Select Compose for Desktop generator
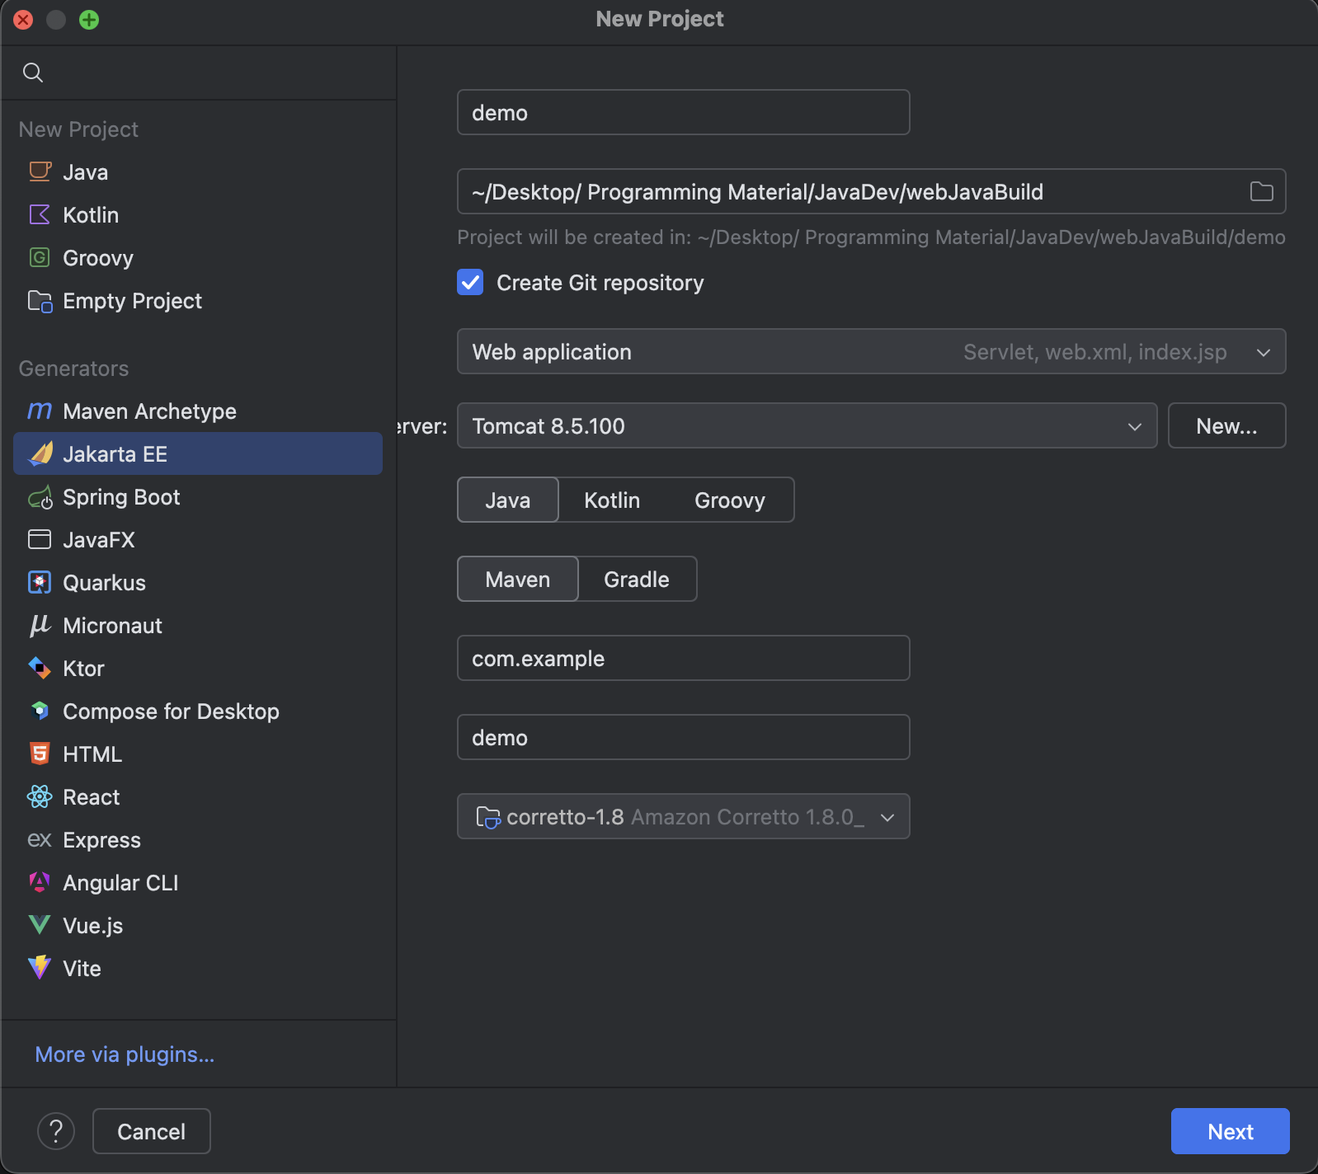The image size is (1318, 1174). pyautogui.click(x=198, y=711)
